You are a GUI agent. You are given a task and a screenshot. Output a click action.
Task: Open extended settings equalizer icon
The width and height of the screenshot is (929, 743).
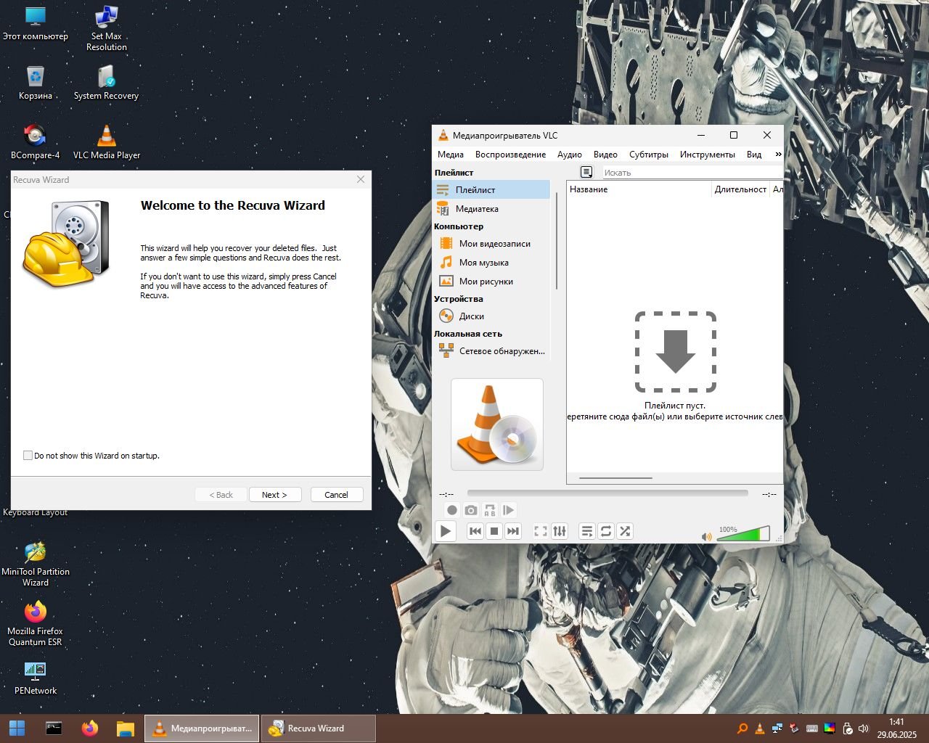[560, 531]
